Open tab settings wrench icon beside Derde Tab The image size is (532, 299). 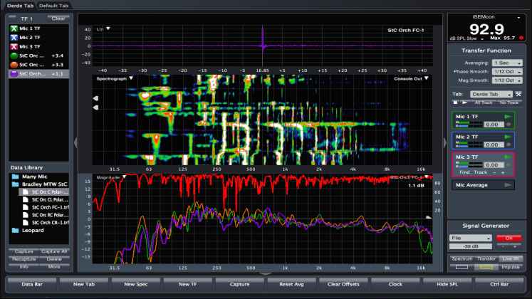(x=518, y=94)
